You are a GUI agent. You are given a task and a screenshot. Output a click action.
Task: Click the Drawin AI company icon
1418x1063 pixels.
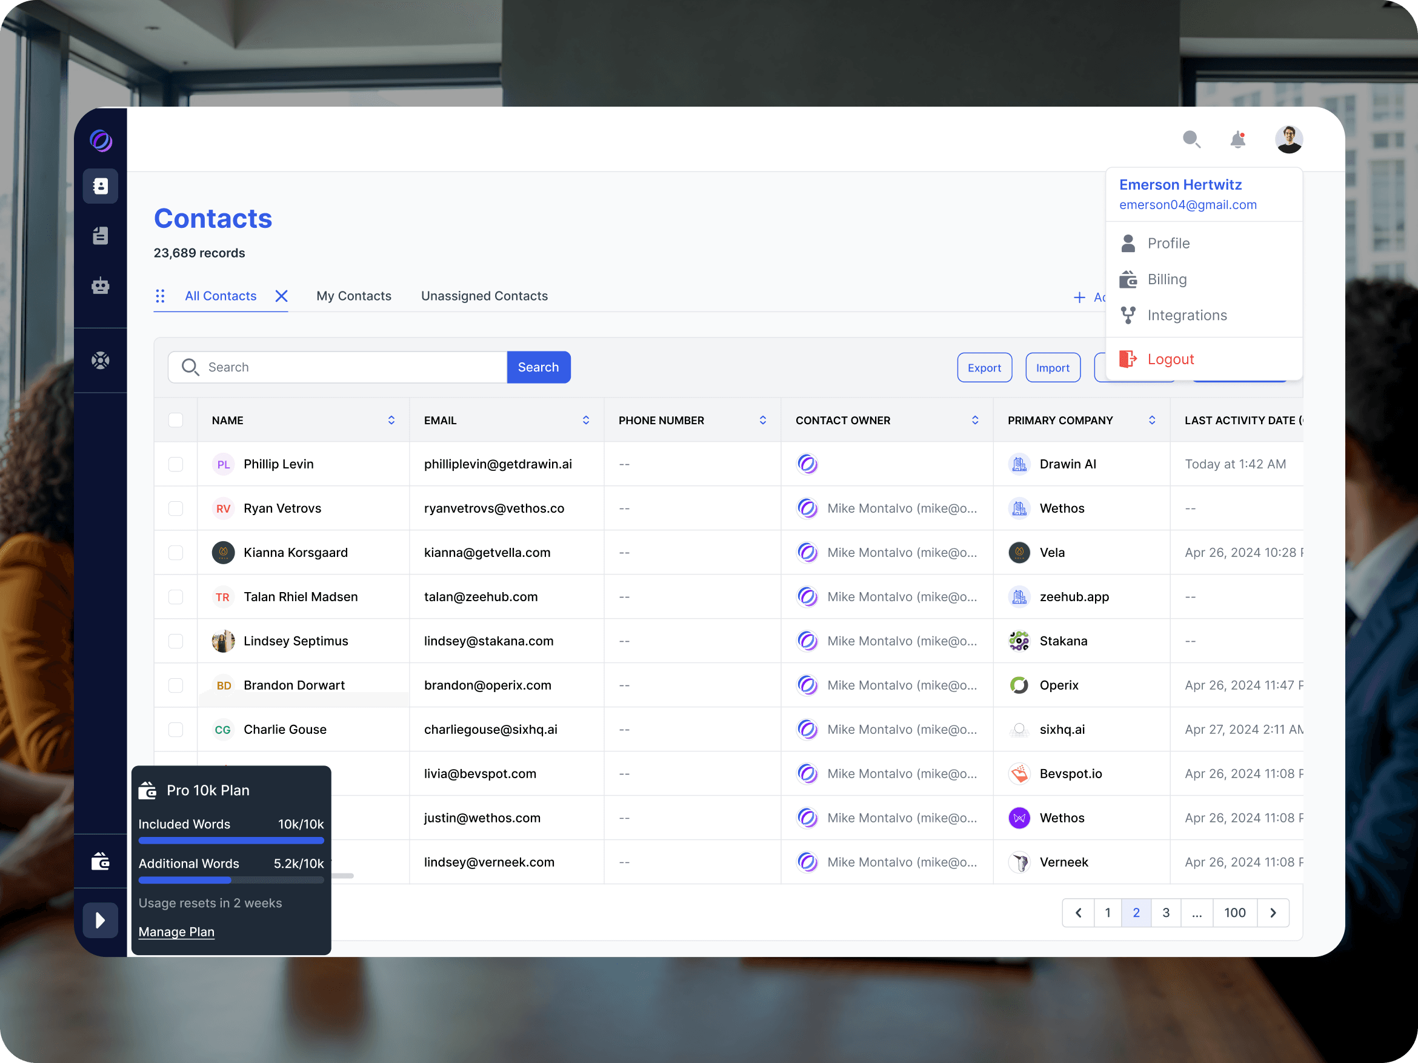point(1019,464)
